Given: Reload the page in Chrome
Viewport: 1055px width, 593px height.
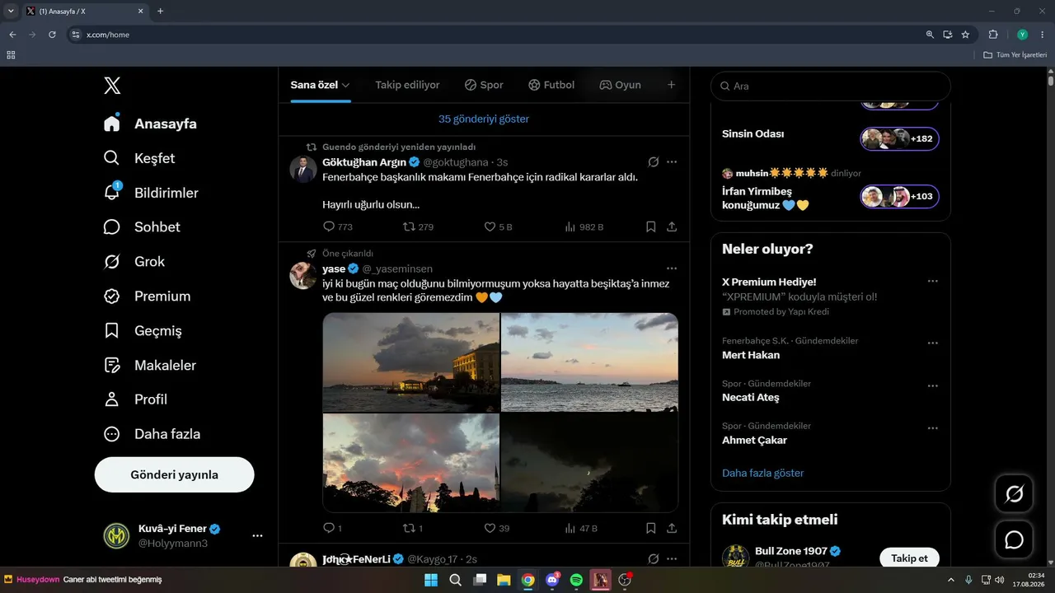Looking at the screenshot, I should click(52, 35).
